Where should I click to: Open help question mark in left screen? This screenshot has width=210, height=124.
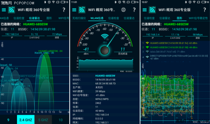[64, 10]
